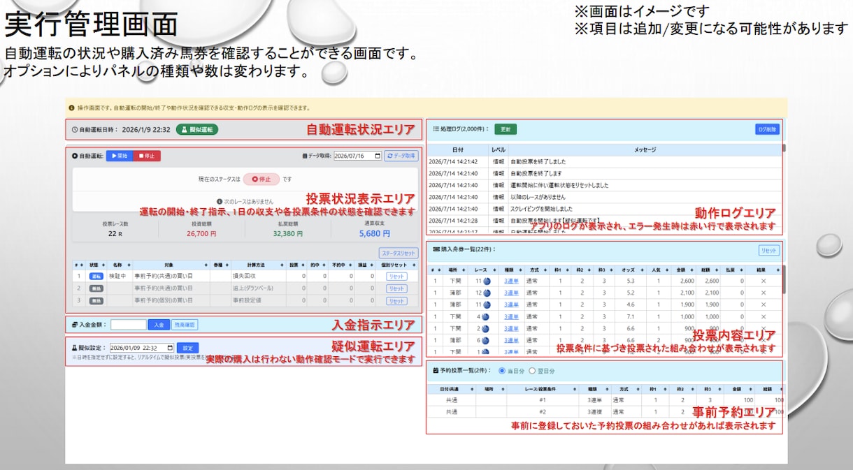Click the 擬似設定 datetime input field

click(142, 347)
